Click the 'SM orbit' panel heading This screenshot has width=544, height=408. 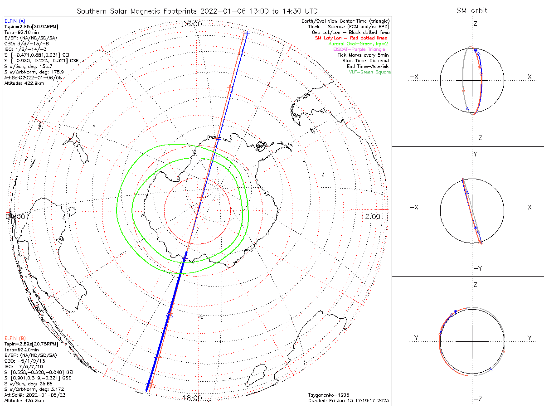pyautogui.click(x=471, y=10)
